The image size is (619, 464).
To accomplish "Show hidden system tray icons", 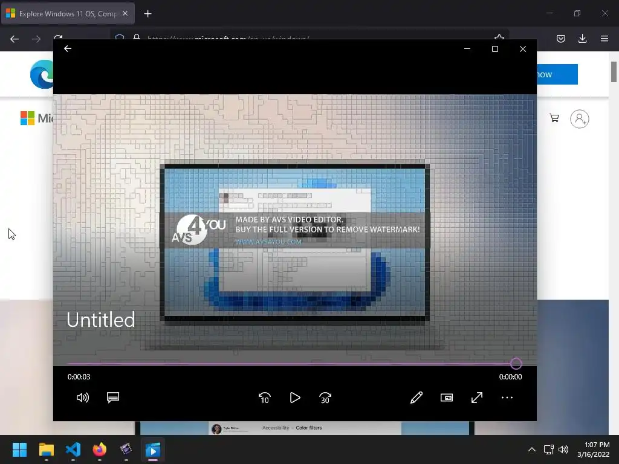I will [x=532, y=449].
